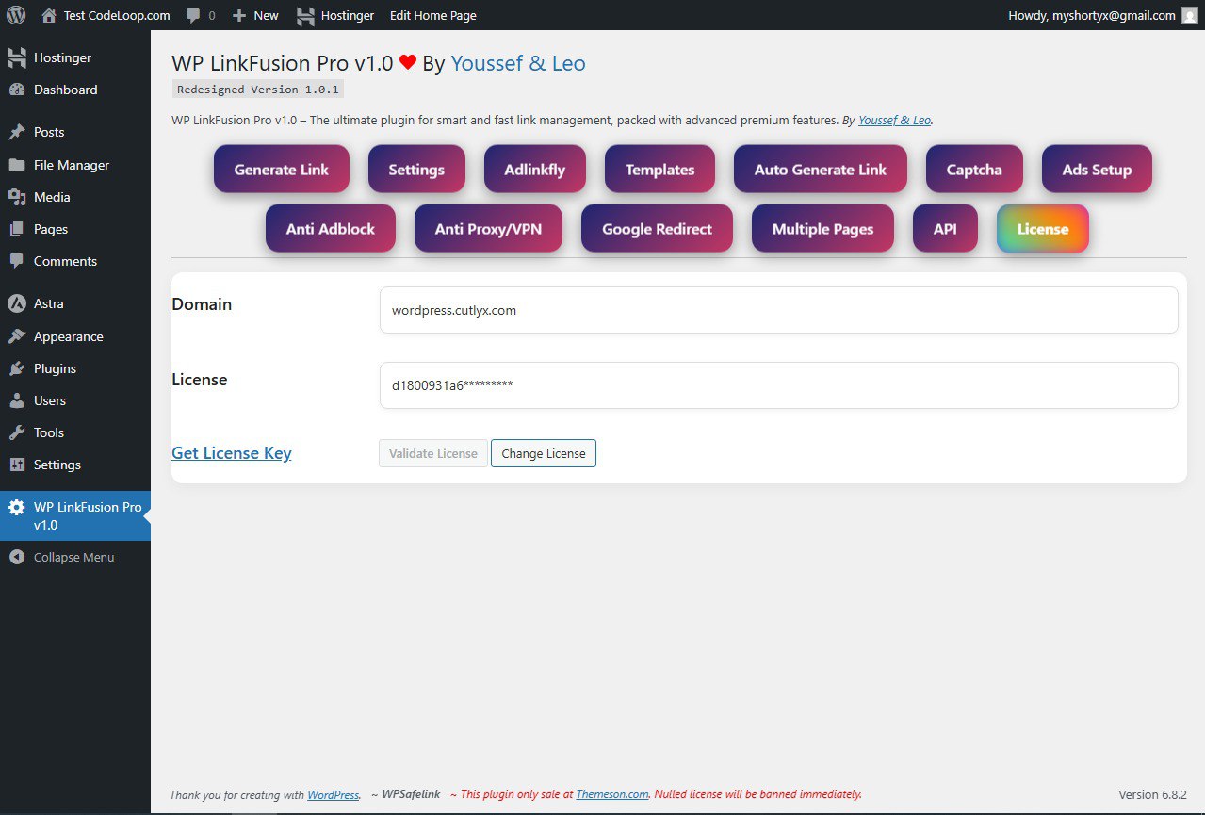Click the Astra logo icon in sidebar

coord(16,303)
